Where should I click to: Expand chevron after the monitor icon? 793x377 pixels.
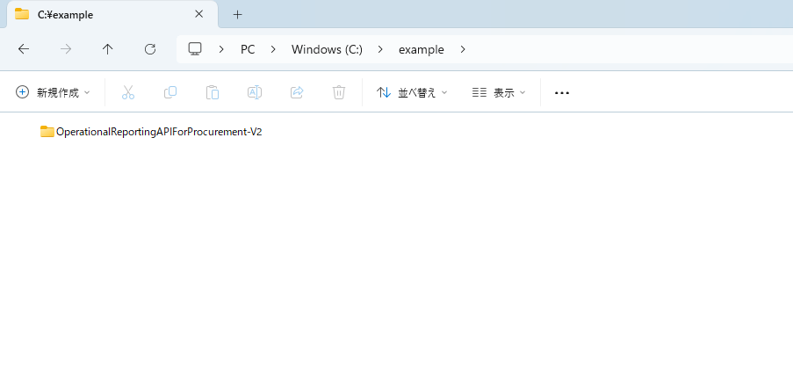point(221,49)
